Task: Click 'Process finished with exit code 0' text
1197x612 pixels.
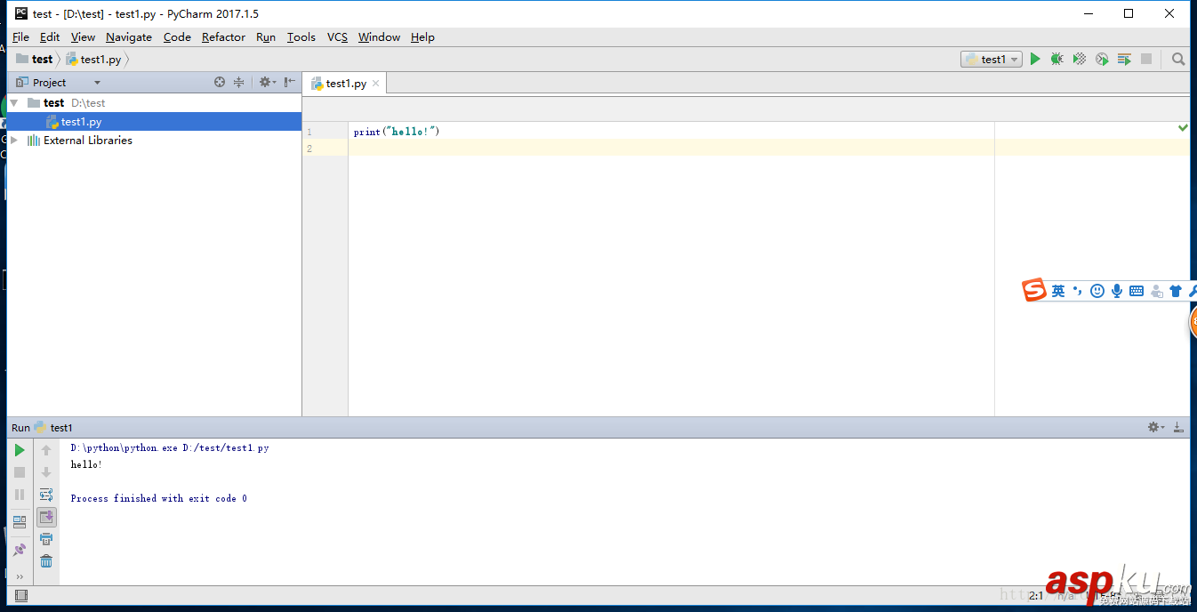Action: pos(159,499)
